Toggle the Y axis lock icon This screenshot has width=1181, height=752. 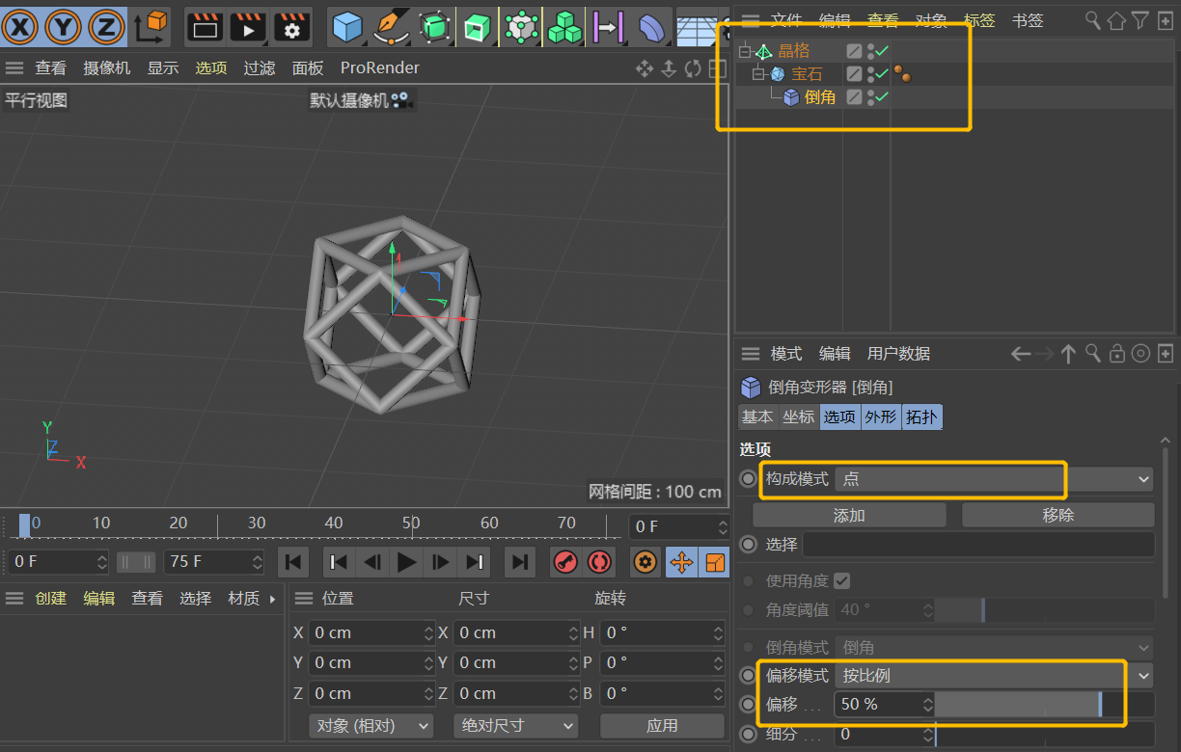(x=64, y=27)
